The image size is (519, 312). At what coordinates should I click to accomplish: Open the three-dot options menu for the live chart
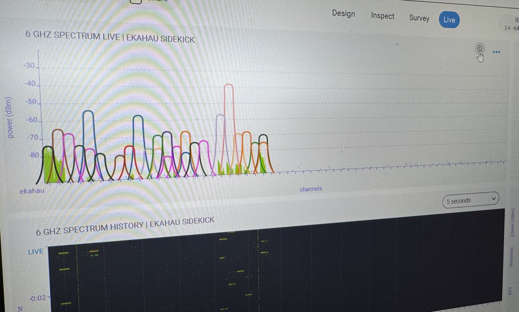click(496, 52)
